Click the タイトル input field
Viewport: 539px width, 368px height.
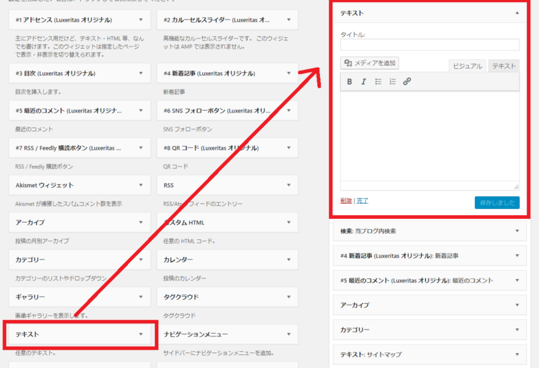[x=430, y=45]
